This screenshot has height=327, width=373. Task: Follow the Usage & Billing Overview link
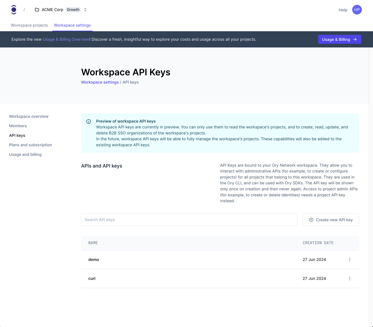(66, 39)
